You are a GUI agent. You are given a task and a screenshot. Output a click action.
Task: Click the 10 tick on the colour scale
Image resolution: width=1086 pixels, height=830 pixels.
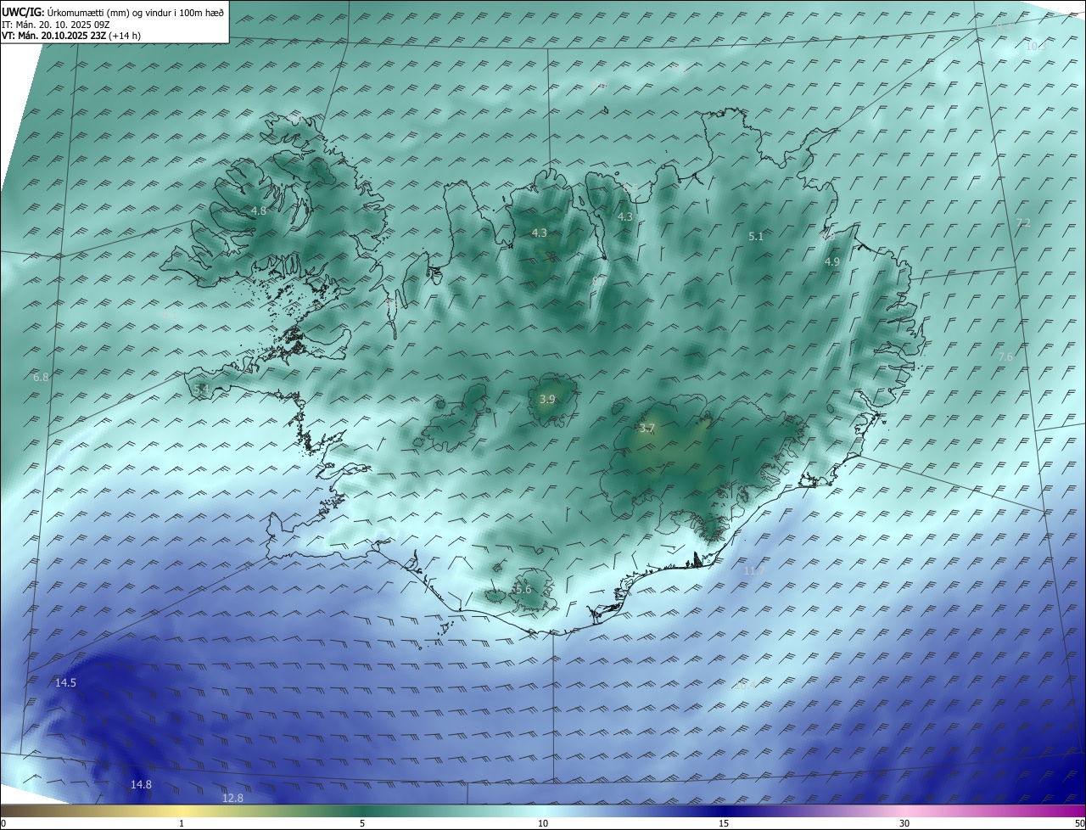[543, 823]
